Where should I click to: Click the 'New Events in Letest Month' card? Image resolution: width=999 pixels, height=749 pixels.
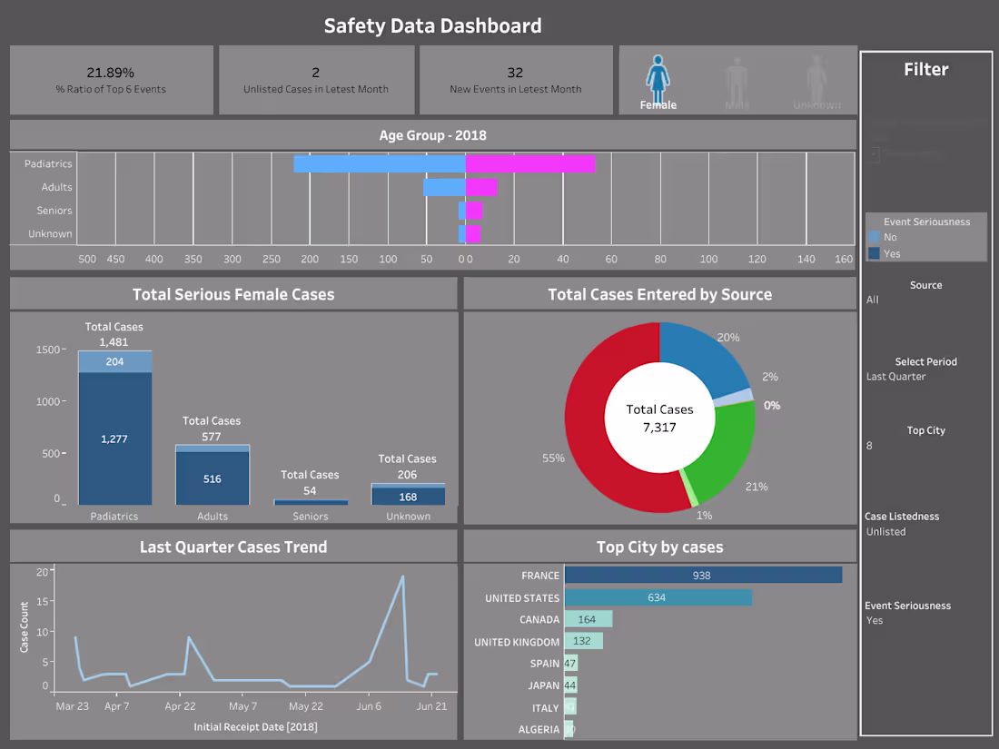(516, 80)
